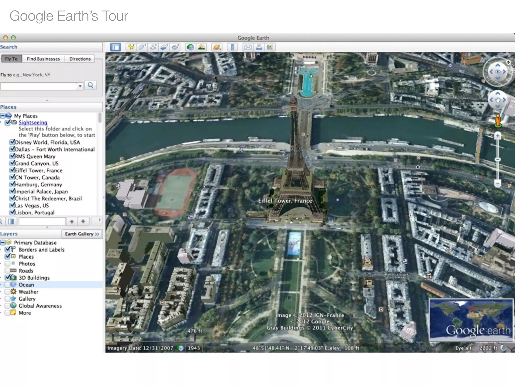Image resolution: width=515 pixels, height=386 pixels.
Task: Select Hamburg, Germany in Places list
Action: coord(38,184)
